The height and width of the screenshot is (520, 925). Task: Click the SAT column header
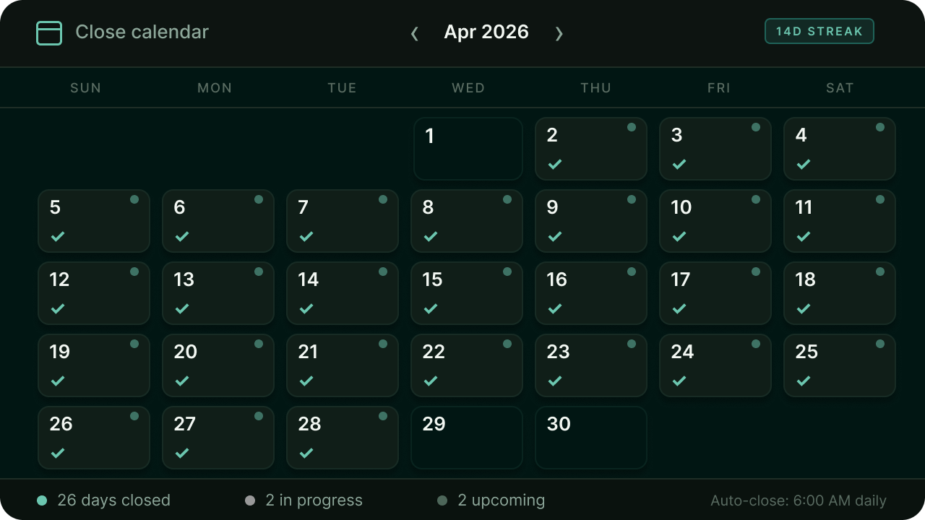(x=840, y=88)
